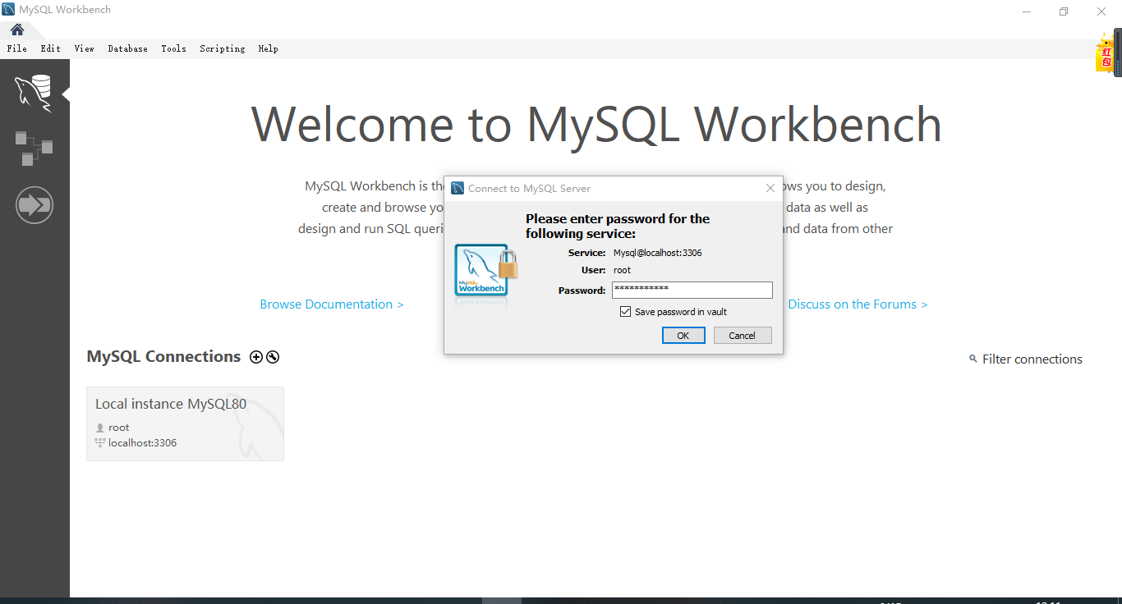Click the user icon next to root
This screenshot has width=1122, height=604.
point(100,428)
